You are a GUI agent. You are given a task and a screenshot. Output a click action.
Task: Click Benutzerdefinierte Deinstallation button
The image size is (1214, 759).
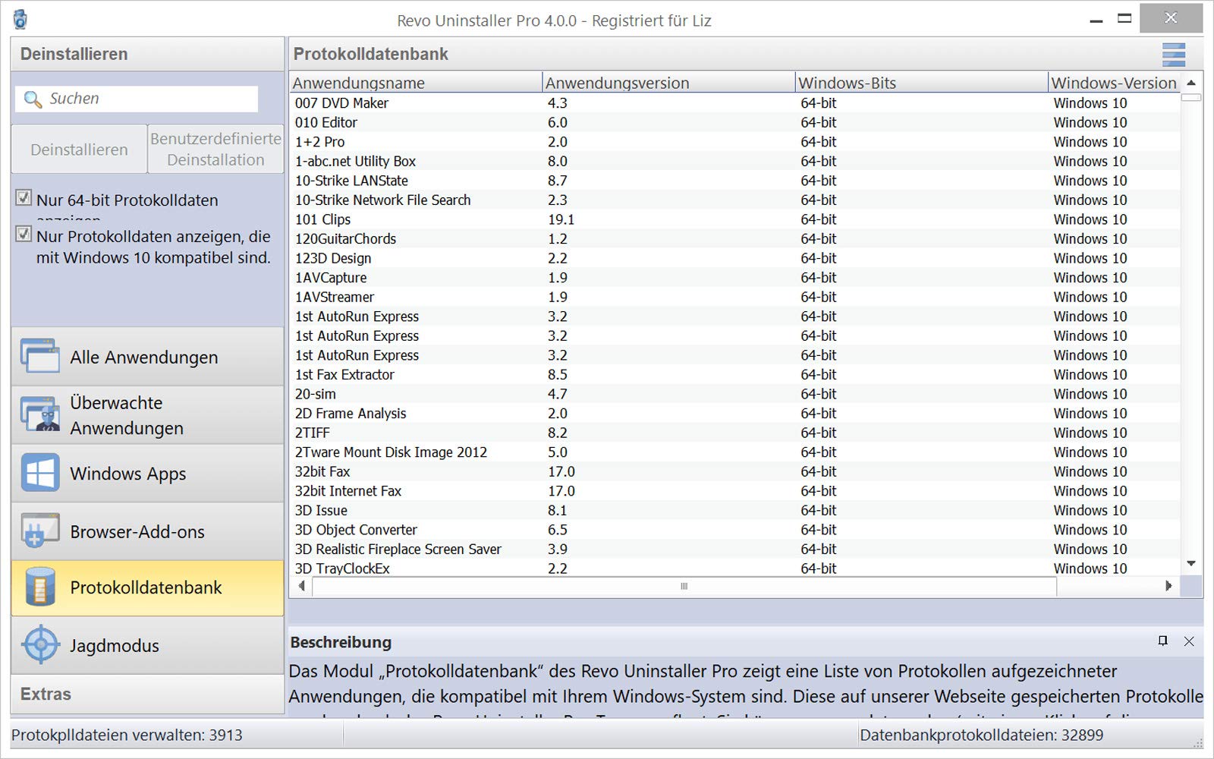(216, 150)
